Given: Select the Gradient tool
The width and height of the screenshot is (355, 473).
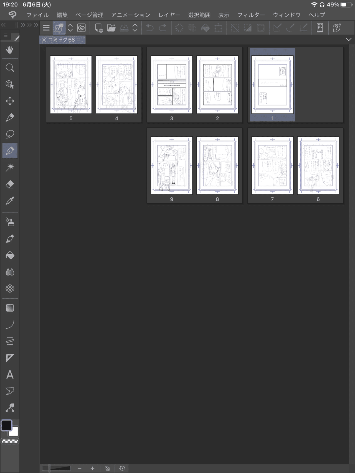Looking at the screenshot, I should point(10,308).
